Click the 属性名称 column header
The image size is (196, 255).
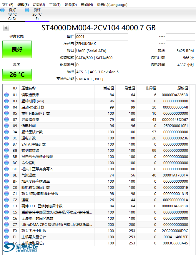click(x=57, y=88)
